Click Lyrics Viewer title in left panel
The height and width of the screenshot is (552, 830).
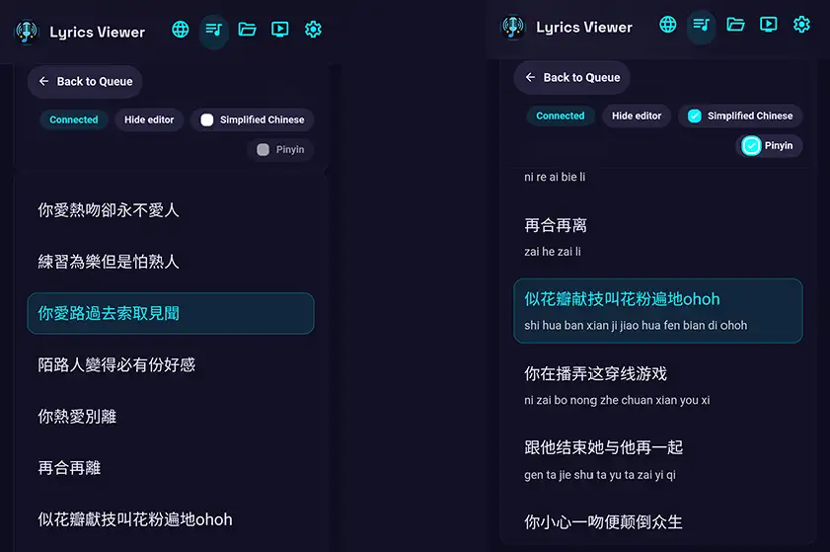tap(98, 33)
